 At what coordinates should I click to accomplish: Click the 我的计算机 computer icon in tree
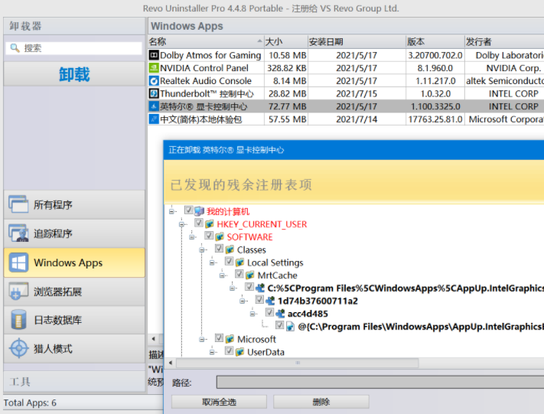pos(199,211)
